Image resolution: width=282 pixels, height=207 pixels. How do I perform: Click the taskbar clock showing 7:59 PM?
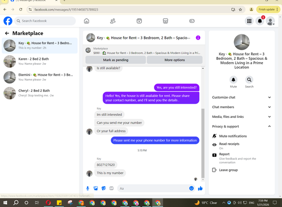point(263,202)
